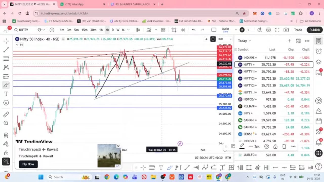
Task: Select the W weekly timeframe
Action: tap(118, 30)
